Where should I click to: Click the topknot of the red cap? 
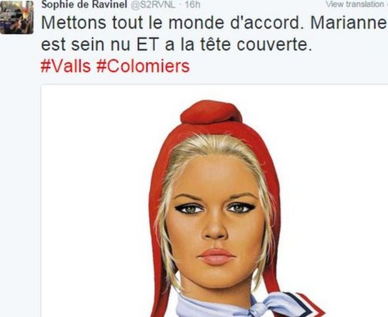click(x=211, y=112)
